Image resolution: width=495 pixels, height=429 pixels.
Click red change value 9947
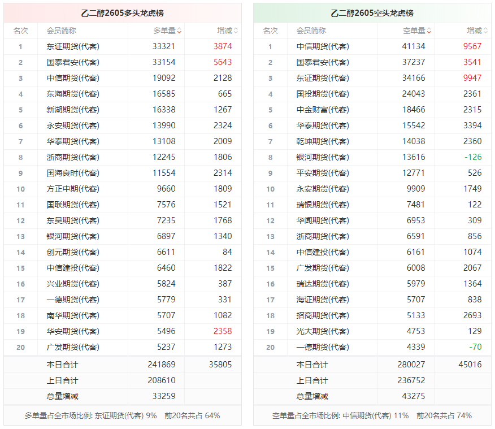click(x=472, y=78)
